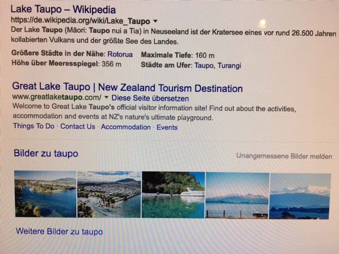Open first thumbnail of lake bay aerial
This screenshot has width=339, height=254.
[x=46, y=194]
